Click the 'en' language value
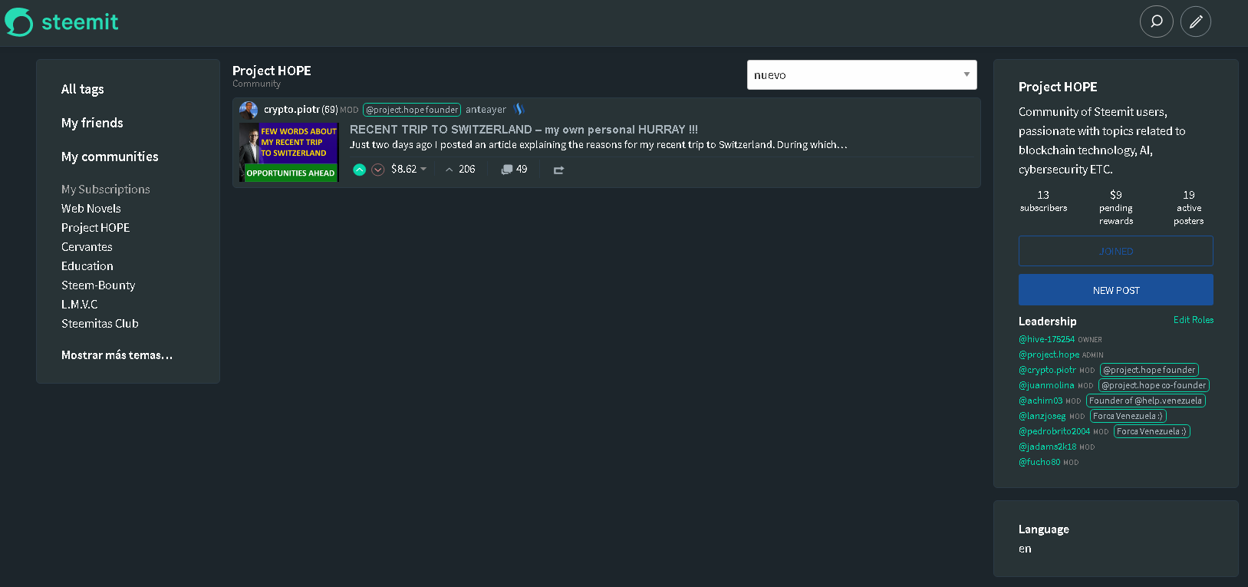 (x=1025, y=549)
